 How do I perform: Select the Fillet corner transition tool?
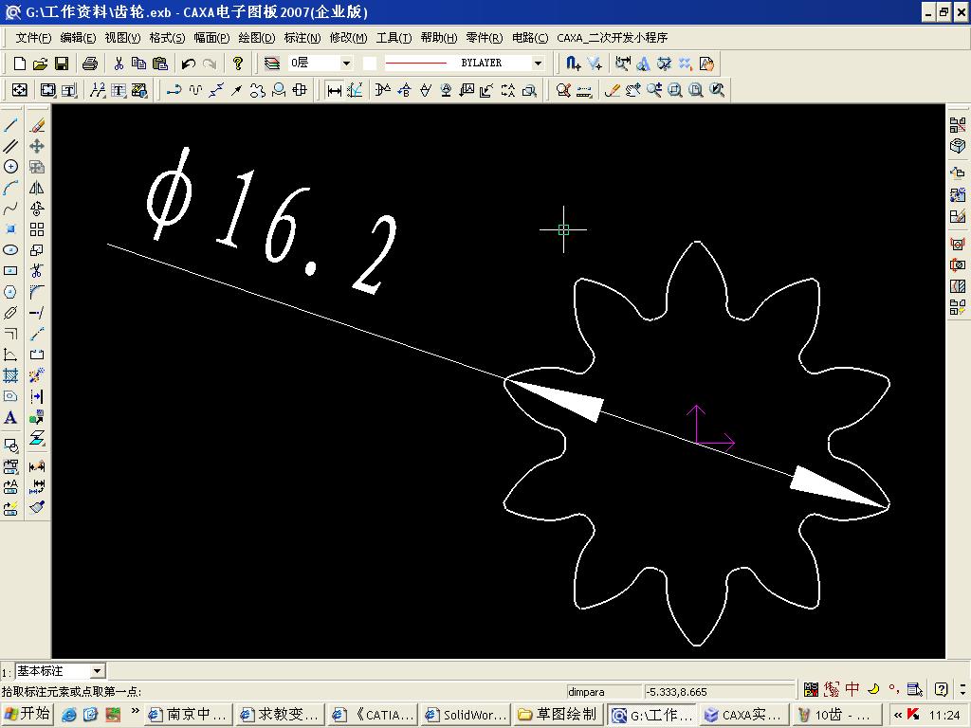37,292
